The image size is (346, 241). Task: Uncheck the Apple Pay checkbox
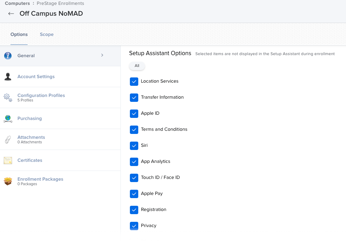pyautogui.click(x=134, y=194)
